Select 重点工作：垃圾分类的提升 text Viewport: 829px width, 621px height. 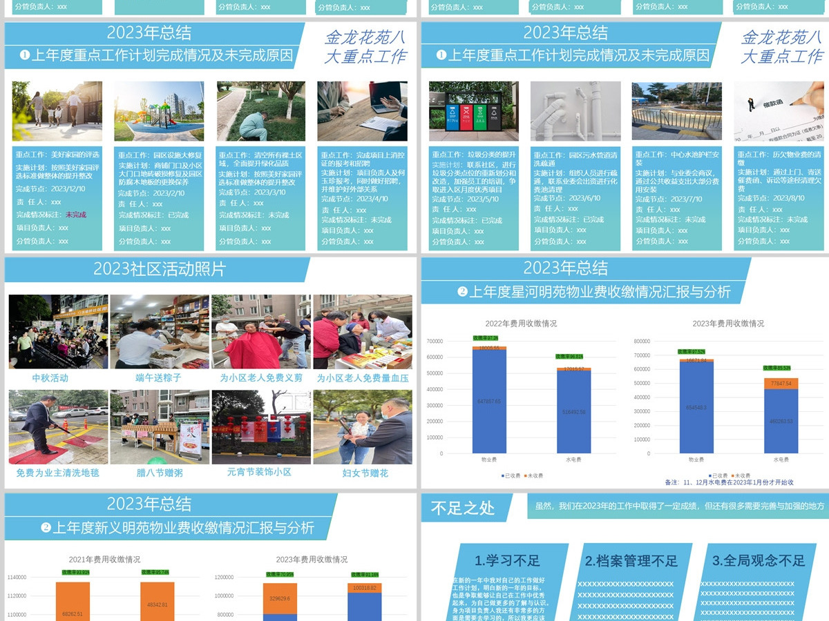[474, 155]
